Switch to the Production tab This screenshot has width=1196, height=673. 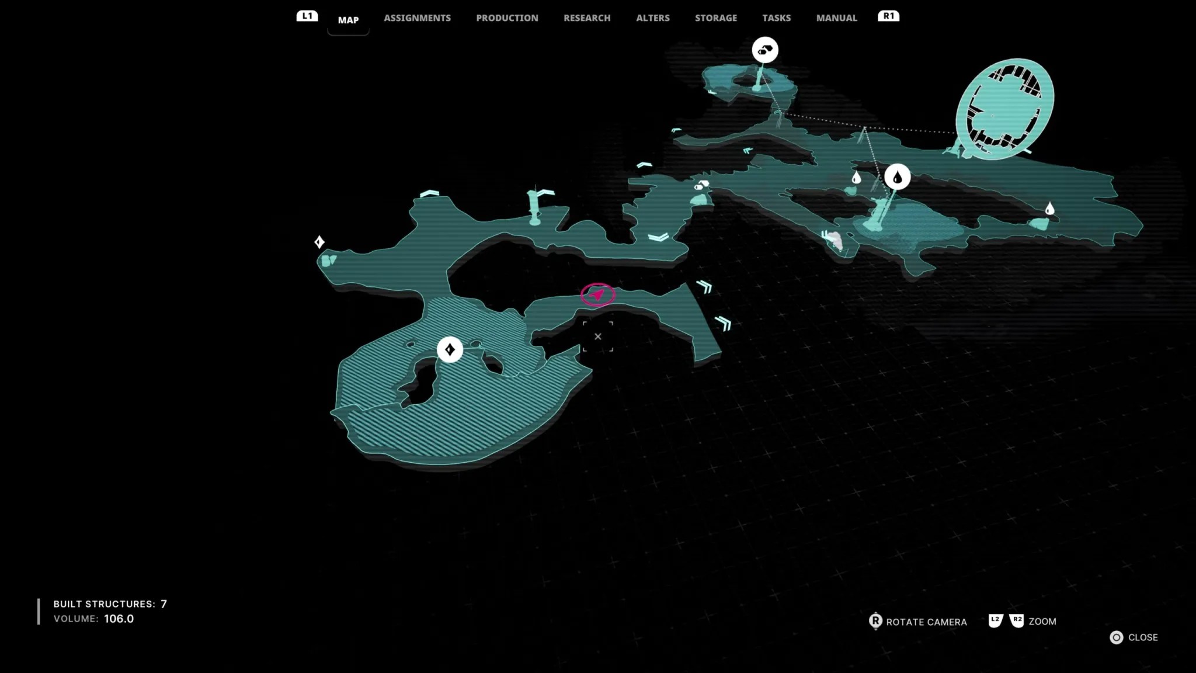coord(507,18)
